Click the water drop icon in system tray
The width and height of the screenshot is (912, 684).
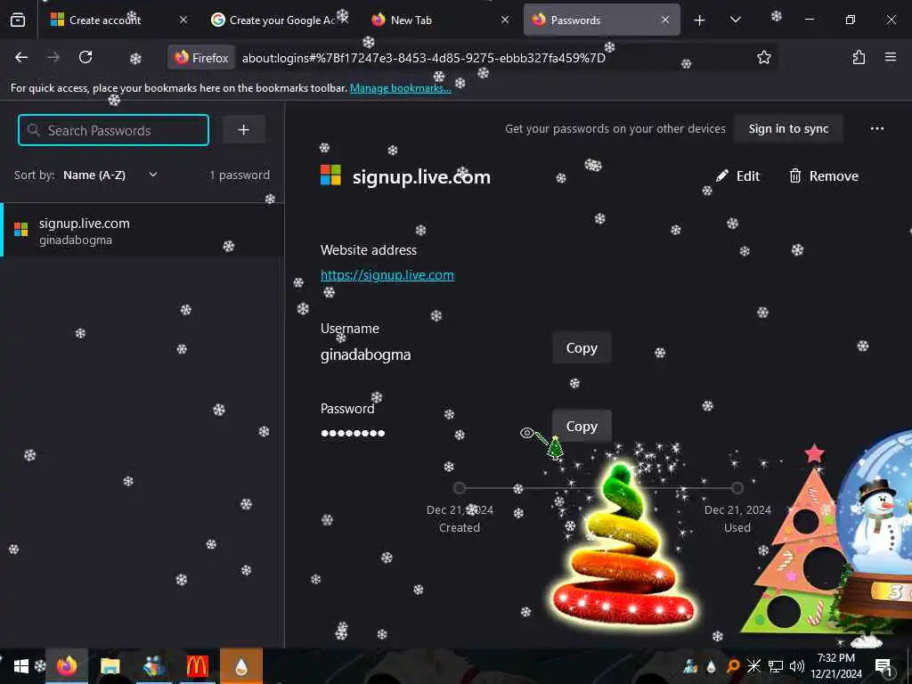click(x=712, y=666)
